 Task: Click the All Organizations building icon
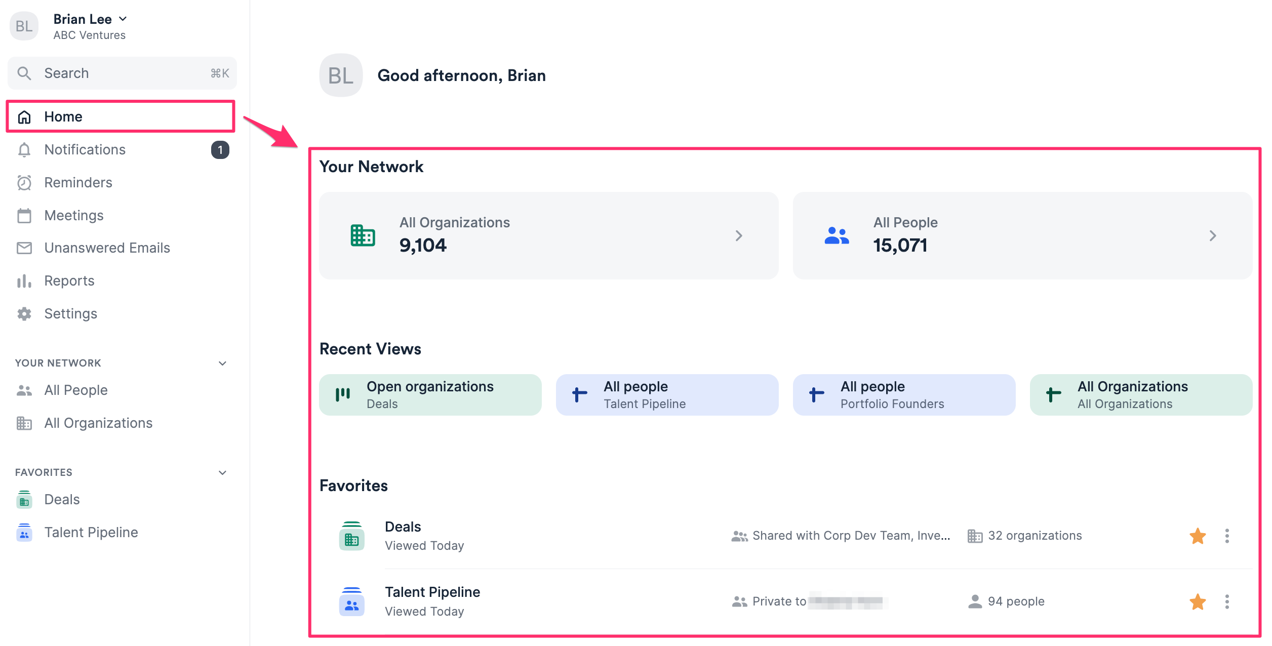[24, 423]
